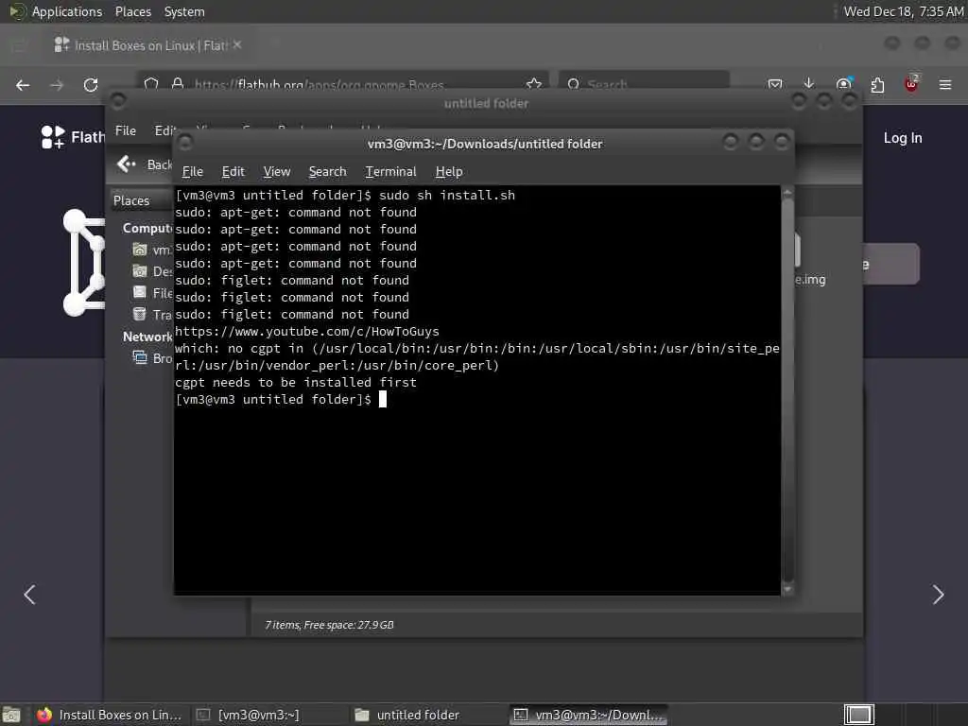Open the terminal File menu
This screenshot has height=726, width=968.
[193, 172]
